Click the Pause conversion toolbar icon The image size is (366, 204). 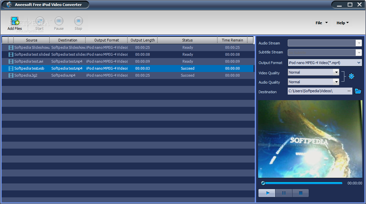(59, 21)
